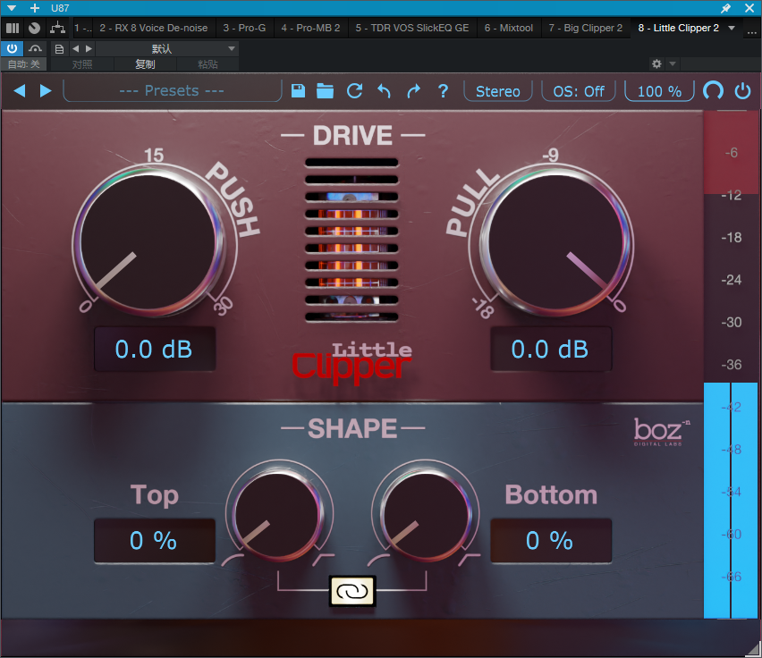Click the PULL drive knob
This screenshot has height=658, width=762.
tap(556, 241)
